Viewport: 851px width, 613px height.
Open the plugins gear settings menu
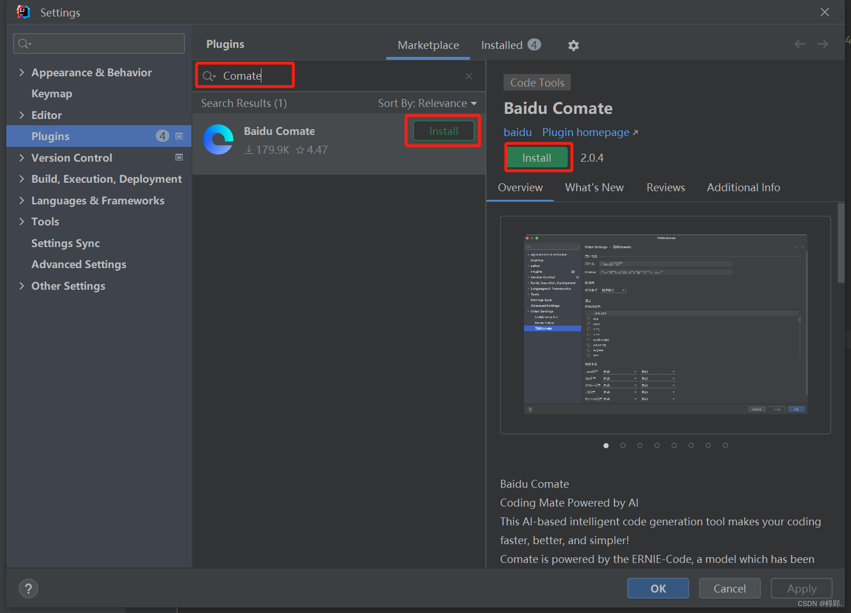574,46
